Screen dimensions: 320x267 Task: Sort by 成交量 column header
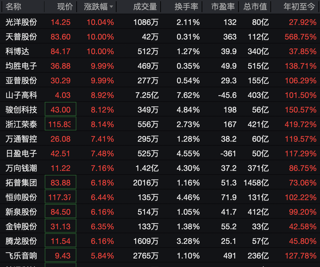[145, 7]
